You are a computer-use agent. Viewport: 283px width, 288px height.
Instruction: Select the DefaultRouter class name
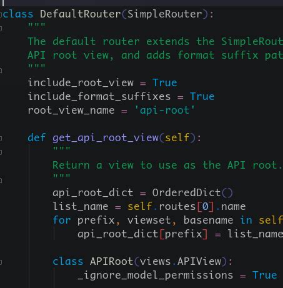point(81,14)
